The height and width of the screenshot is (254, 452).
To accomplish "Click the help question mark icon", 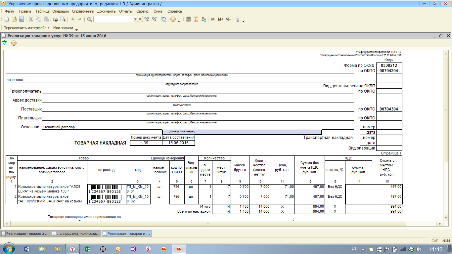I will [x=14, y=43].
